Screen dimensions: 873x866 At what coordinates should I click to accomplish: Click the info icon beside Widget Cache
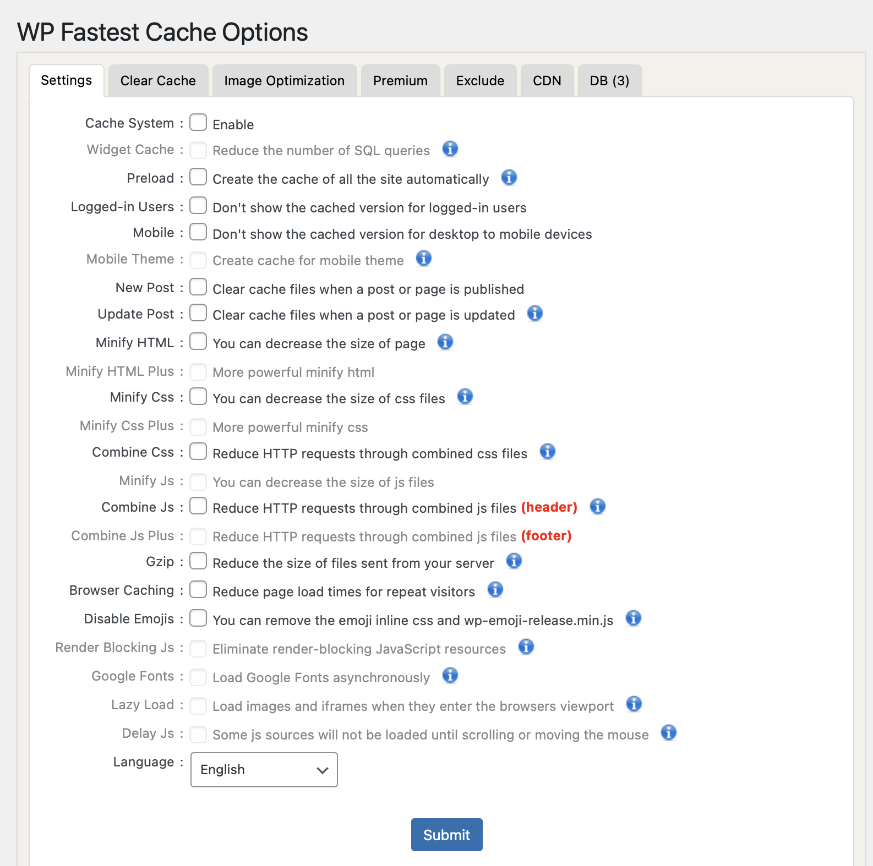[x=450, y=149]
